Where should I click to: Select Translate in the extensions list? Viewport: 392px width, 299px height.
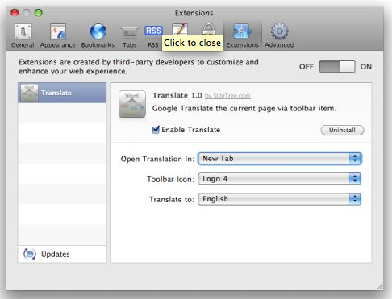(x=62, y=93)
